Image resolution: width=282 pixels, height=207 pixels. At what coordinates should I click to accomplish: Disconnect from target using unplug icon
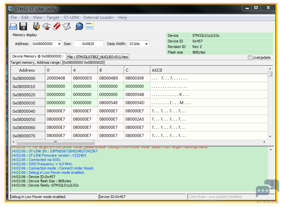(x=46, y=26)
